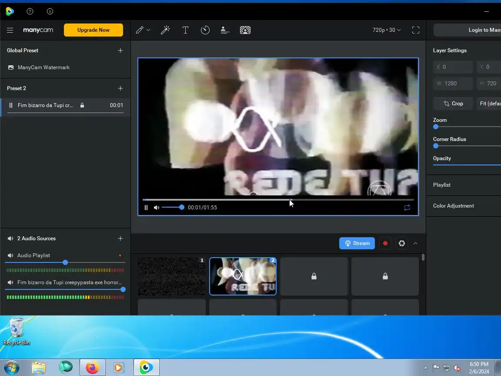This screenshot has height=376, width=501.
Task: Select the Text tool
Action: [x=185, y=30]
